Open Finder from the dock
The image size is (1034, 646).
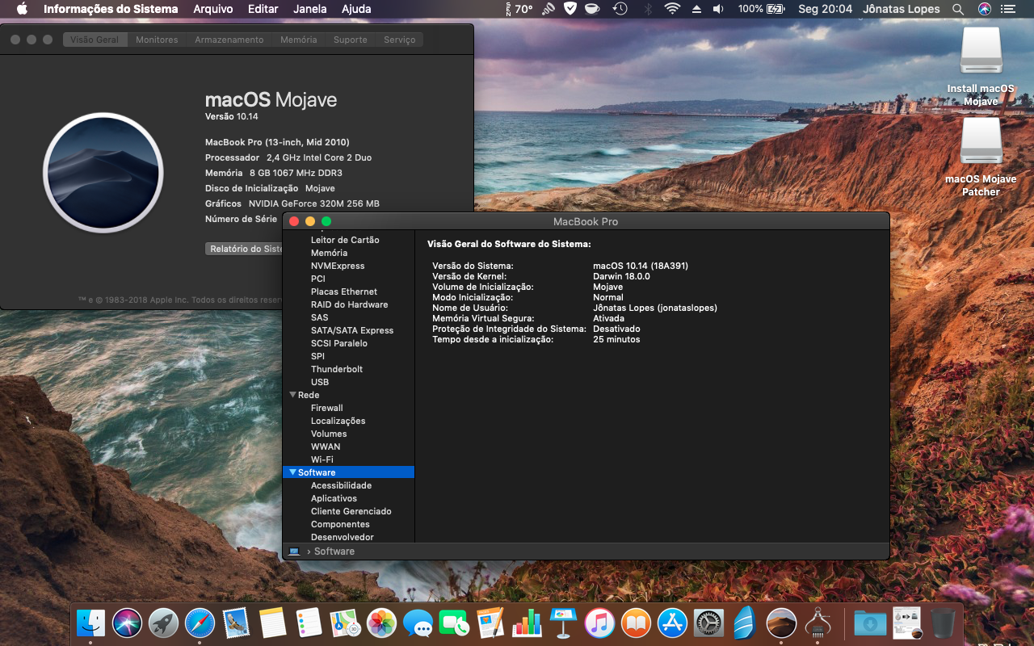pyautogui.click(x=90, y=623)
